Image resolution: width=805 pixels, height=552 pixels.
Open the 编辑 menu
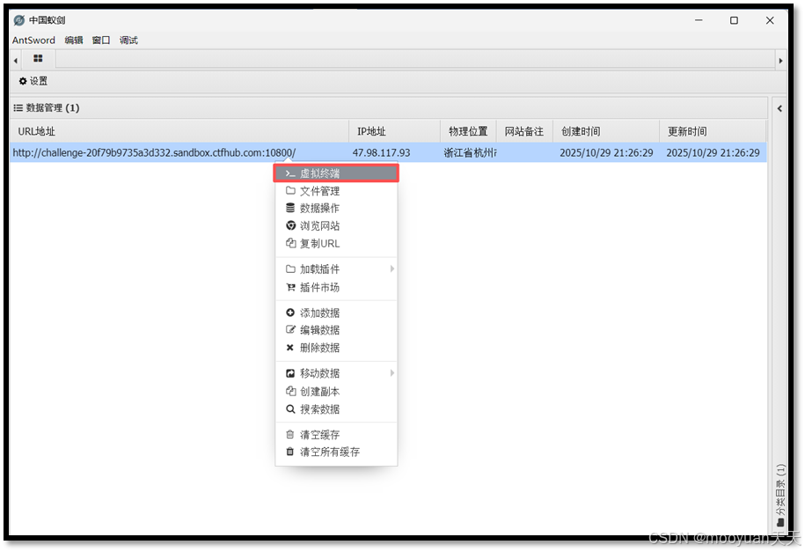74,40
